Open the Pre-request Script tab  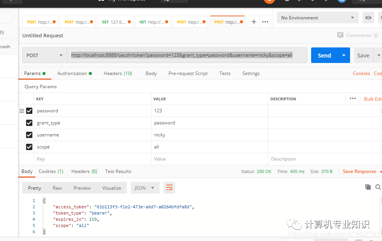tap(188, 73)
